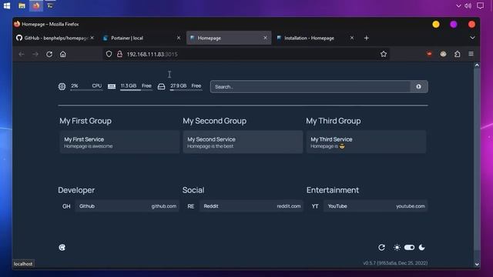Image resolution: width=493 pixels, height=277 pixels.
Task: Open the color palette picker icon
Action: 62,248
